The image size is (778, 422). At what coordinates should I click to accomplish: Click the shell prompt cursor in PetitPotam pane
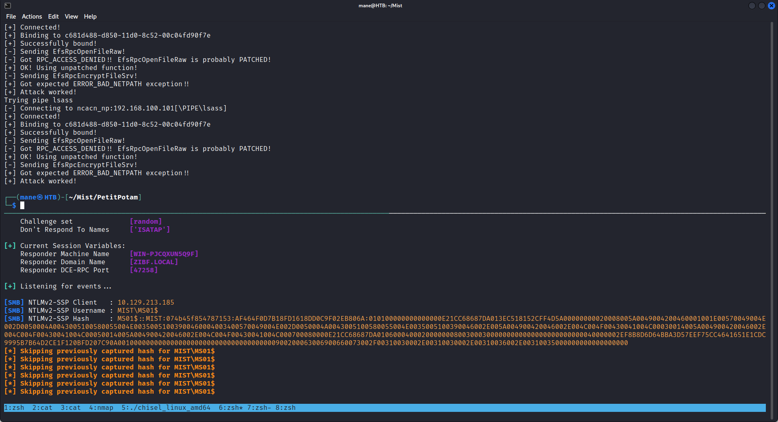[x=22, y=206]
